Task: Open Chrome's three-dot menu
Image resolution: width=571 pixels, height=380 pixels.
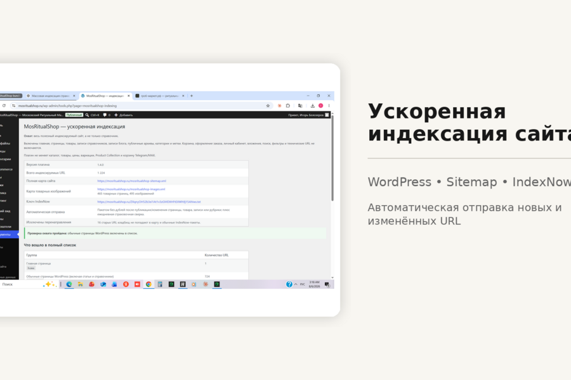Action: (x=329, y=106)
